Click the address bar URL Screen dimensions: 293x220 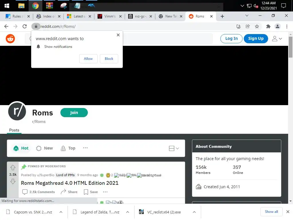click(58, 26)
